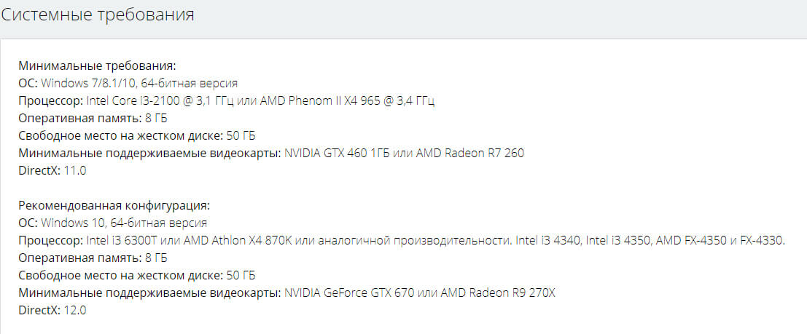
Task: Click the minimum ОС label
Action: tap(28, 83)
